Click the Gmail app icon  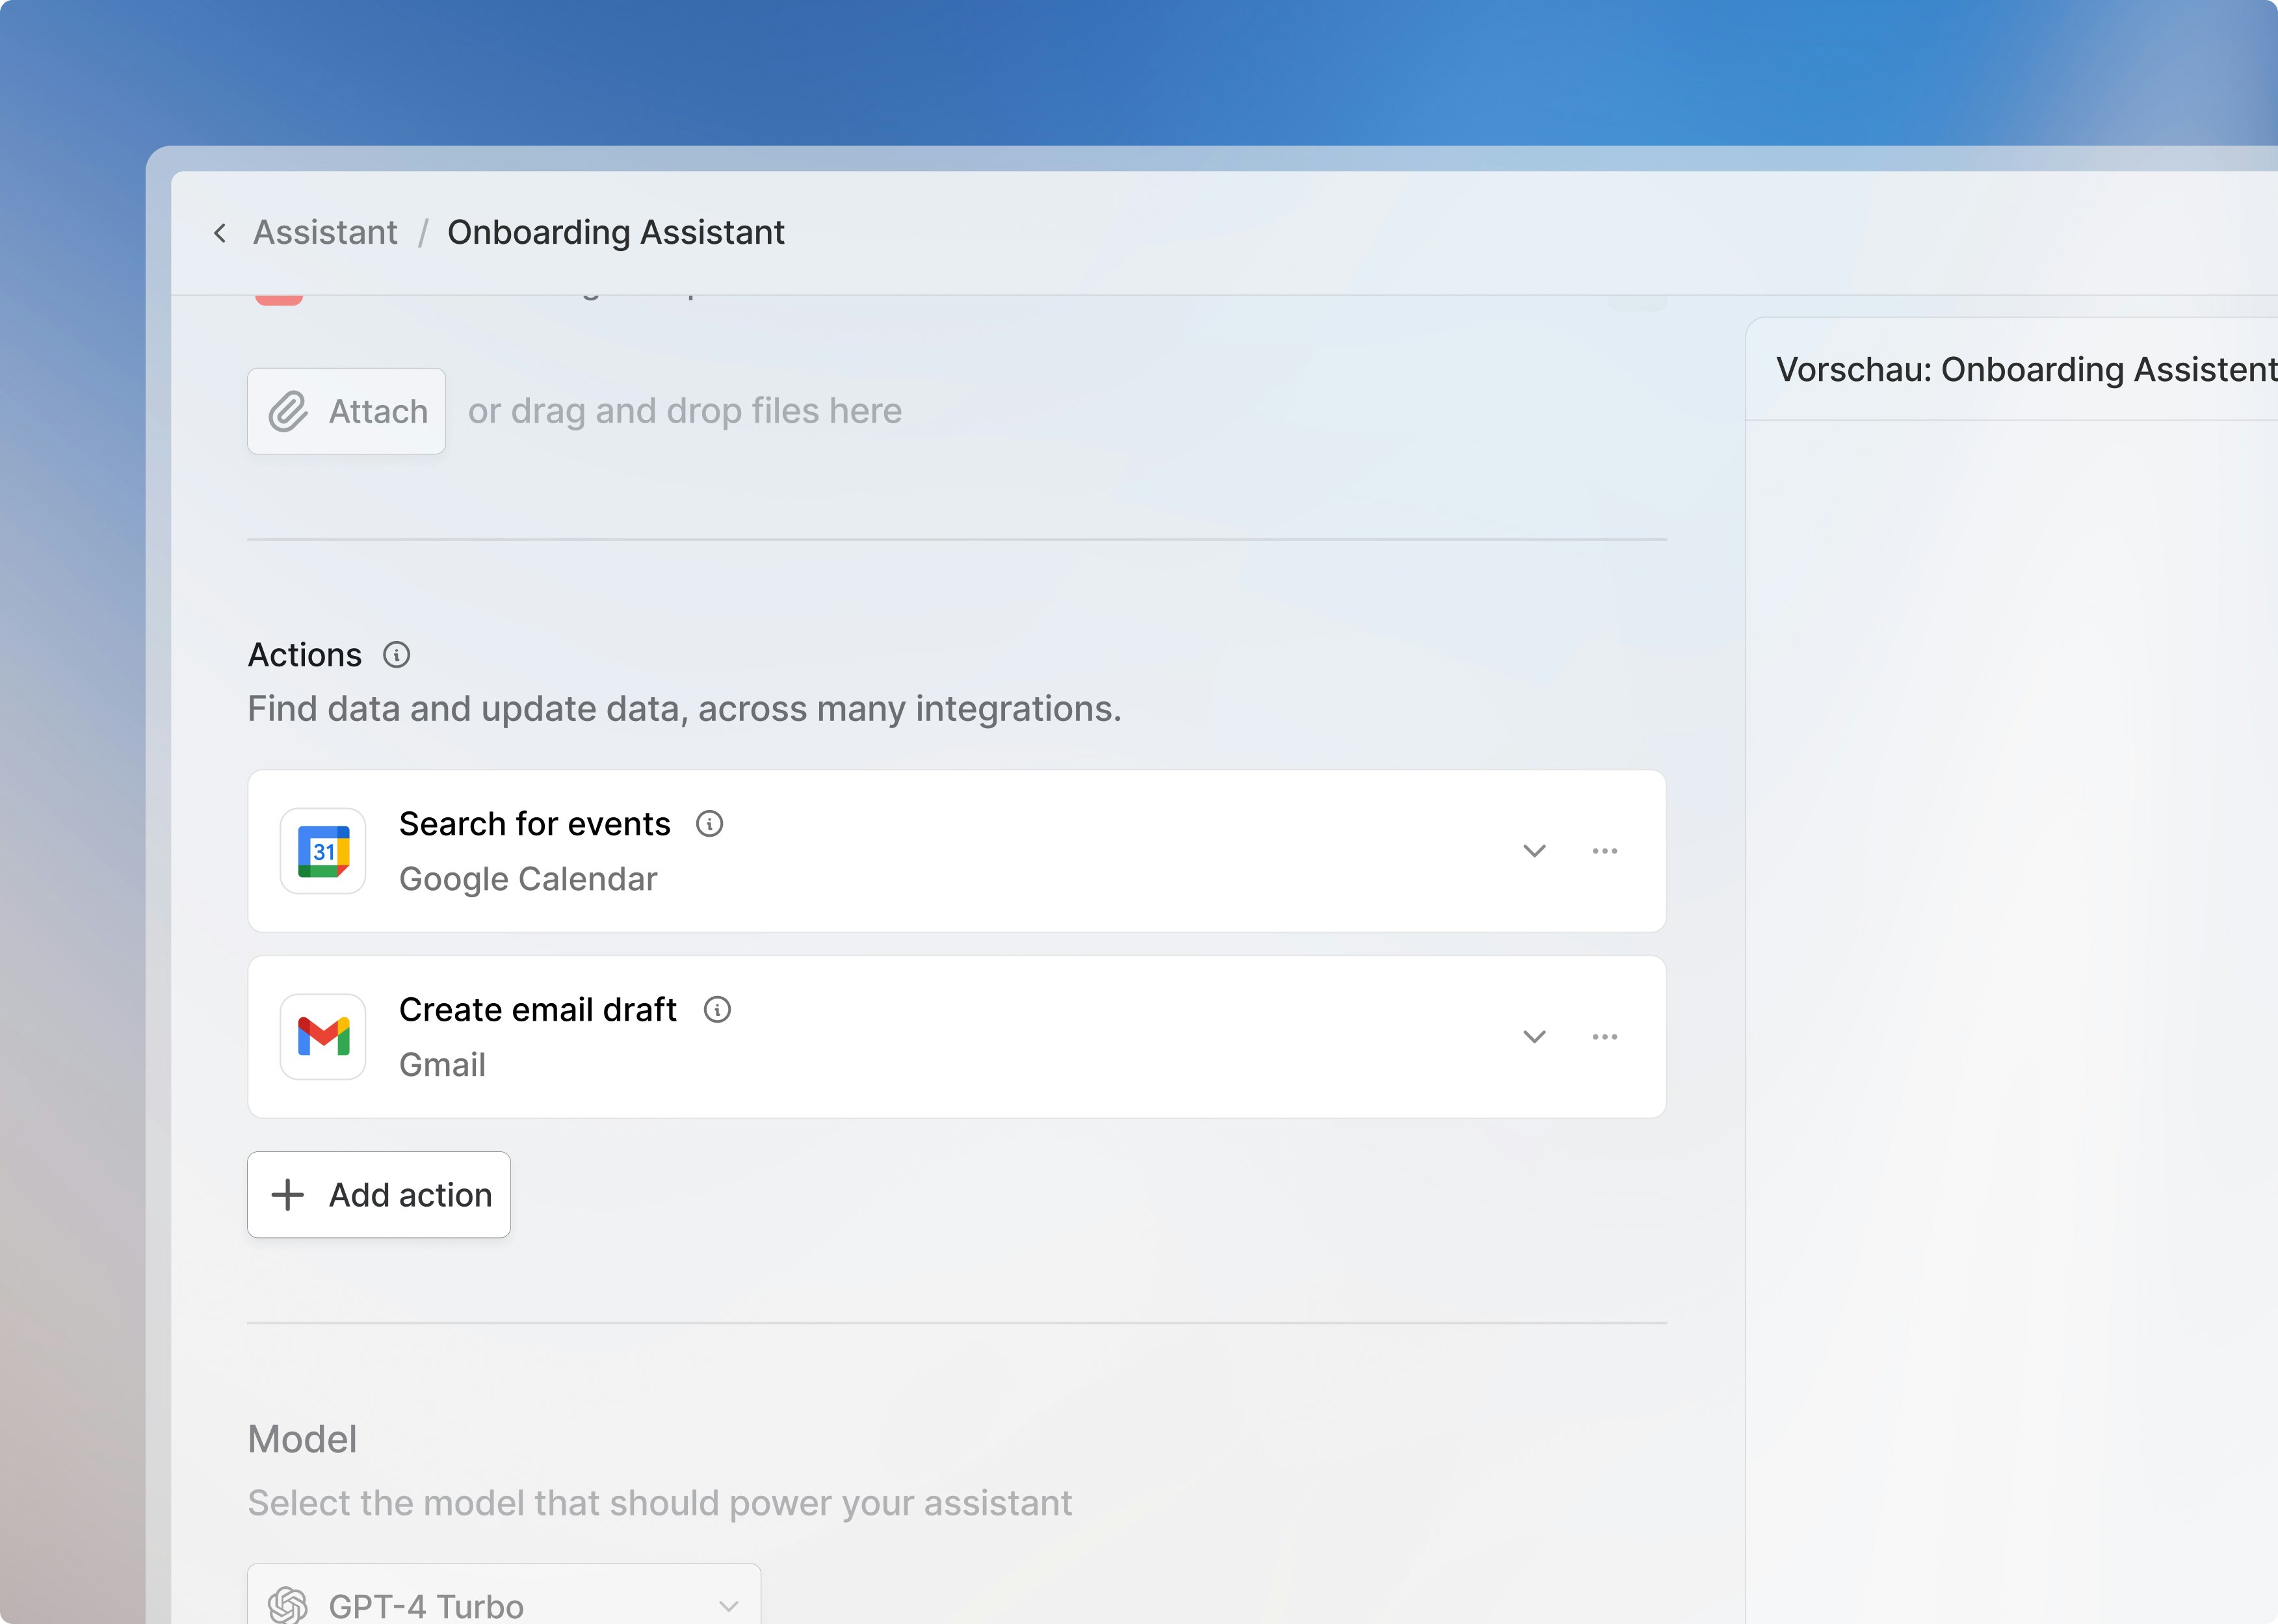click(323, 1037)
